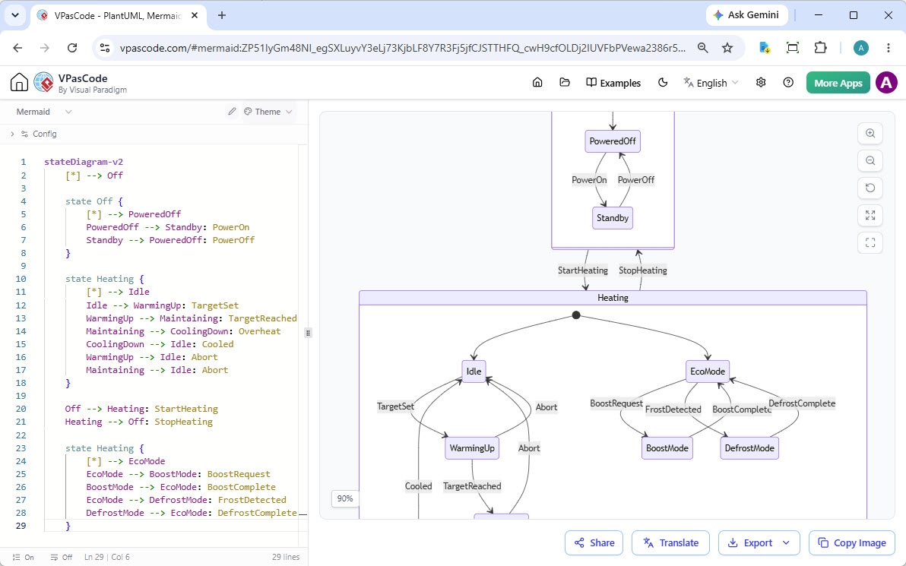Screen dimensions: 906x566
Task: Zoom out of the diagram
Action: point(870,160)
